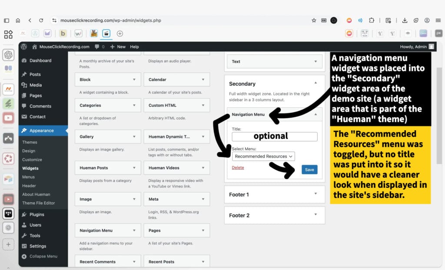Screen dimensions: 445x270
Task: Open Plugins in admin menu
Action: coord(37,214)
